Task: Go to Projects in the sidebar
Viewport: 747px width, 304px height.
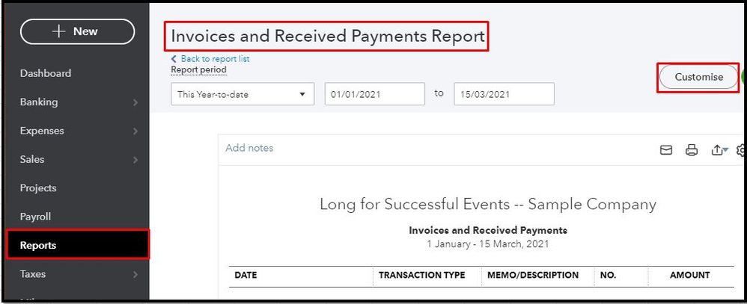Action: pos(38,188)
